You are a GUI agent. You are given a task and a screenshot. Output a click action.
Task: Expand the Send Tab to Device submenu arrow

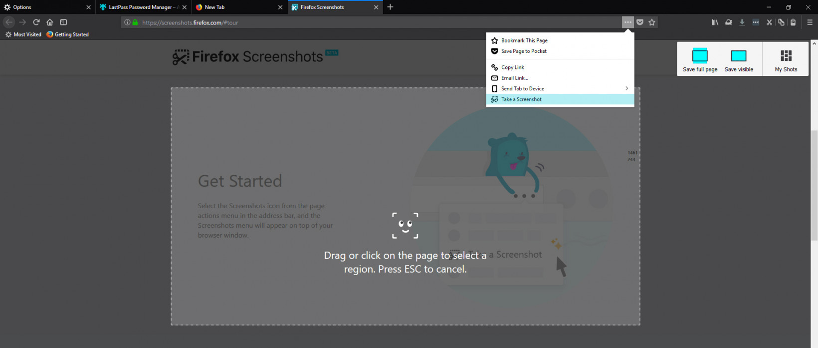(x=627, y=88)
